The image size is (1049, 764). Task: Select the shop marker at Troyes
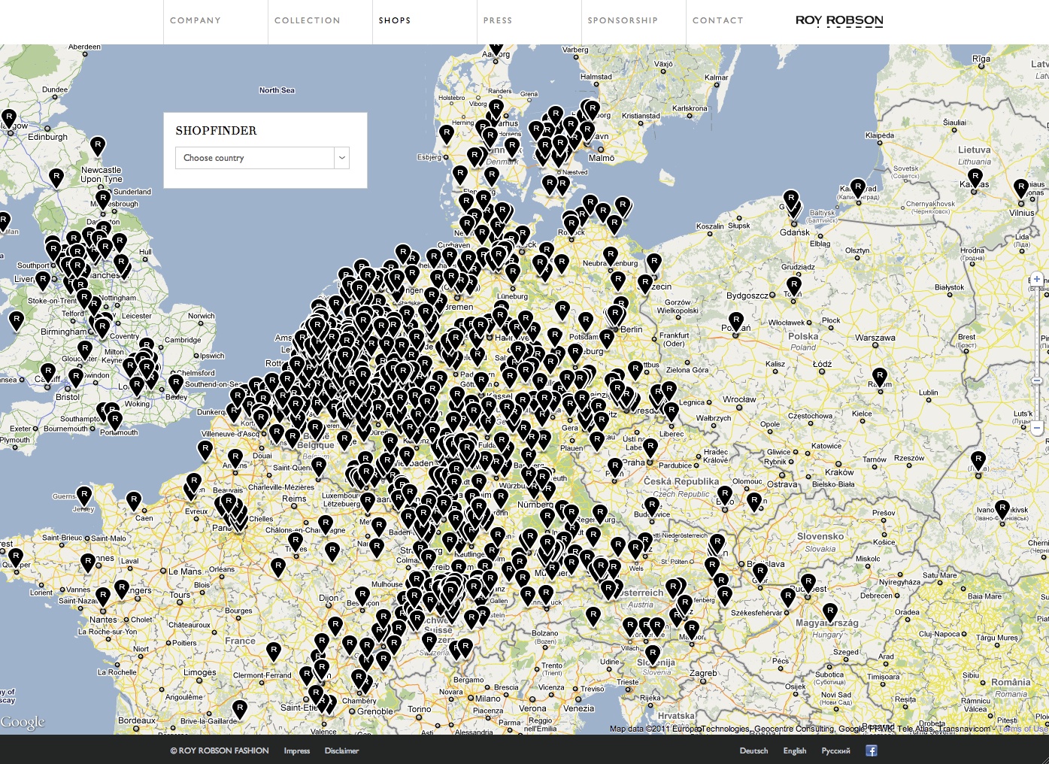[296, 541]
